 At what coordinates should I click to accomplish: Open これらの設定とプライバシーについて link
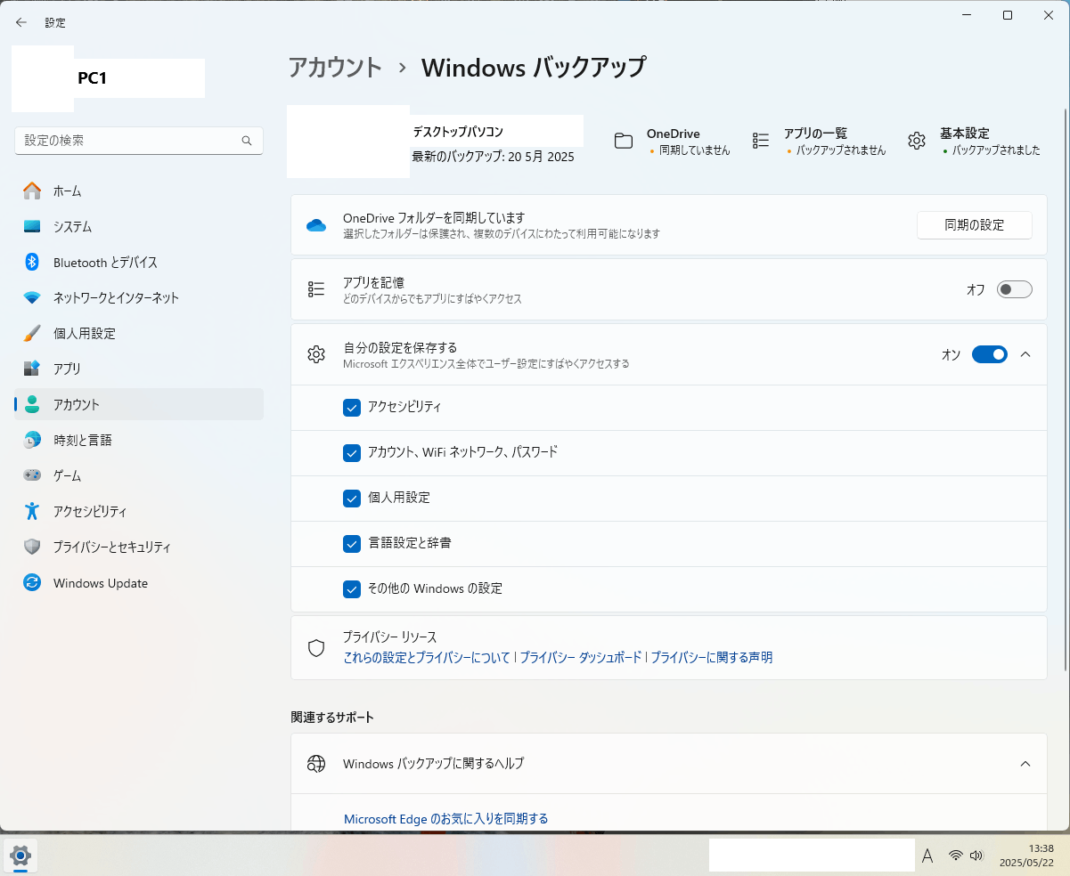click(427, 657)
